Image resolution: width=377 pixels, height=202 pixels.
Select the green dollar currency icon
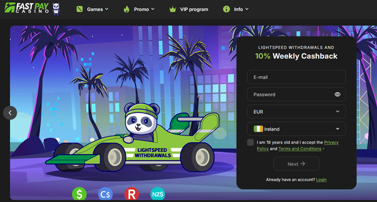click(79, 194)
